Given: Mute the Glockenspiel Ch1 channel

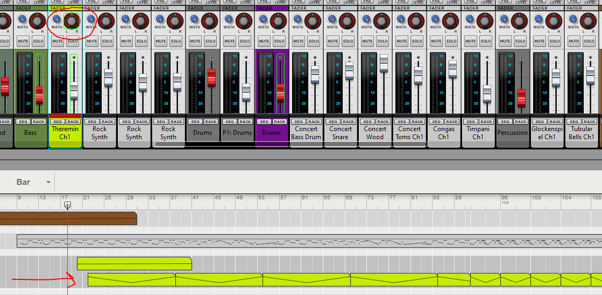Looking at the screenshot, I should (x=540, y=41).
